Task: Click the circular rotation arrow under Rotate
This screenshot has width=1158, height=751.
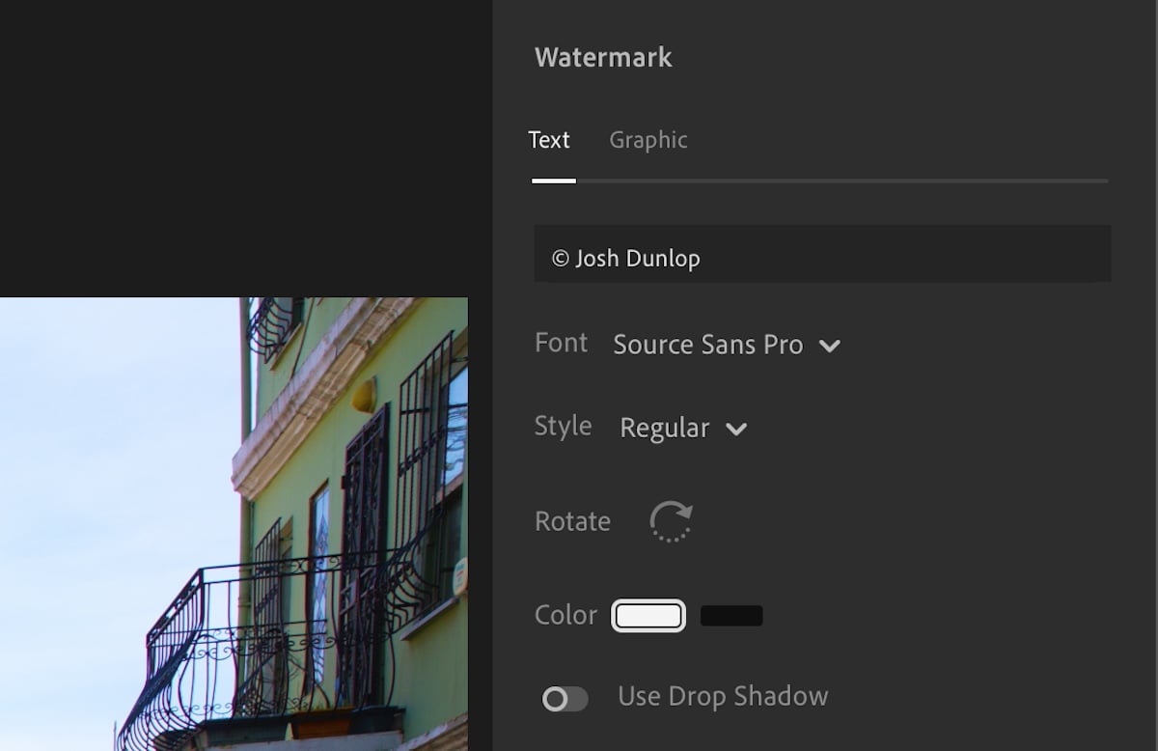Action: (x=672, y=519)
